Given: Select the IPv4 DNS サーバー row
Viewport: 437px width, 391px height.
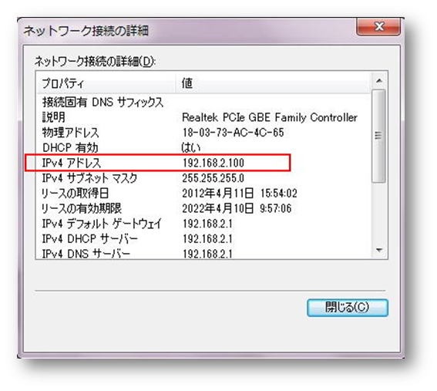Looking at the screenshot, I should coord(204,253).
